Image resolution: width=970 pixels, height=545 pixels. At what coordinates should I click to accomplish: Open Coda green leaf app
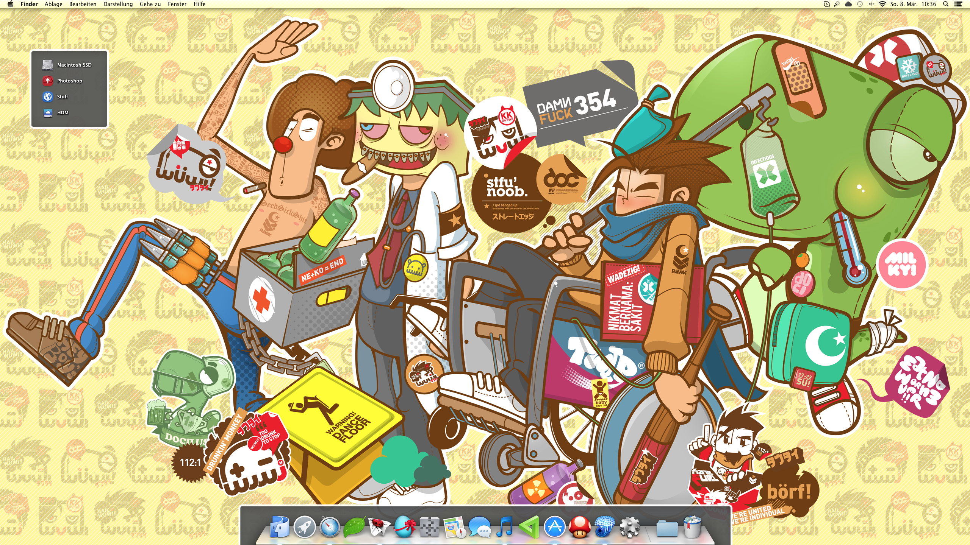point(354,526)
